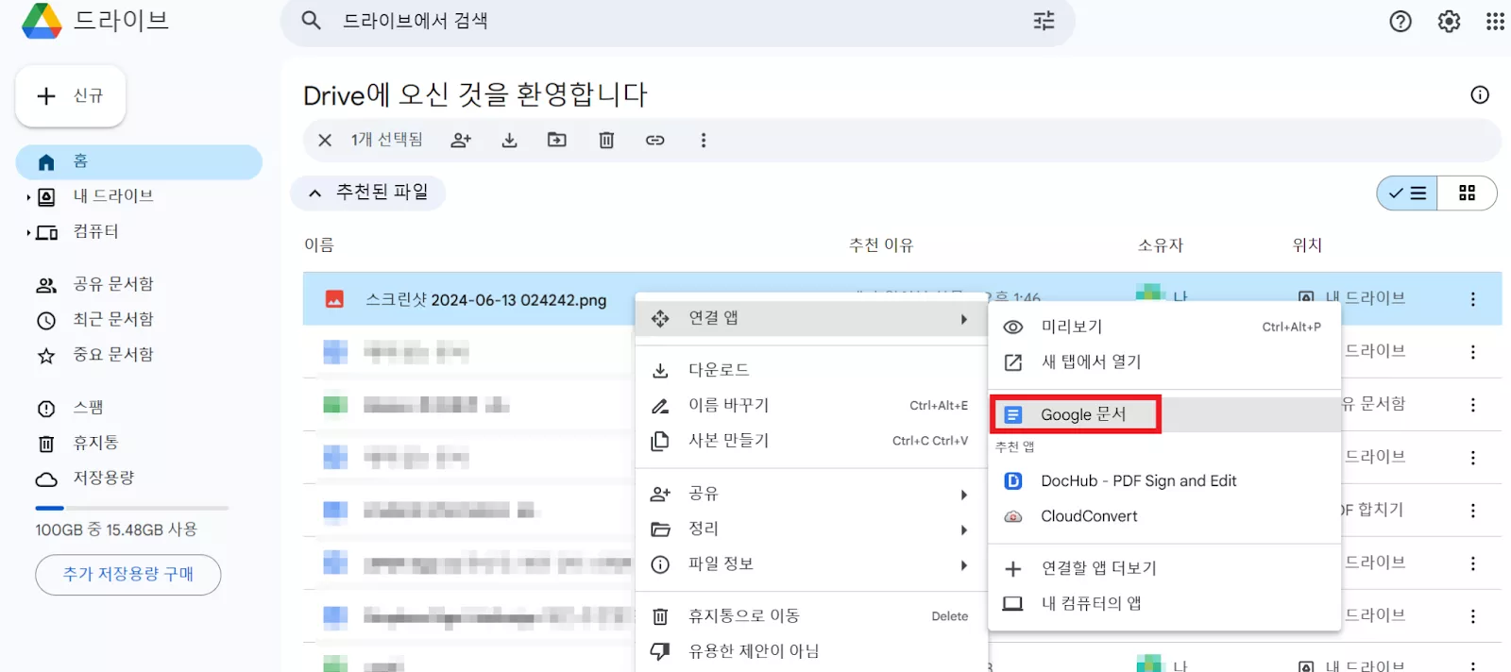
Task: Click the 신규 new button
Action: (x=71, y=95)
